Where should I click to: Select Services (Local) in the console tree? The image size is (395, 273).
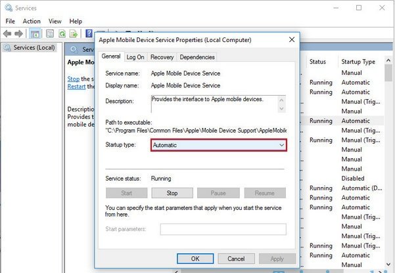30,47
